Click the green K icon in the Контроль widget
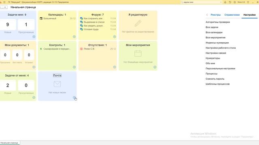 [x=41, y=49]
